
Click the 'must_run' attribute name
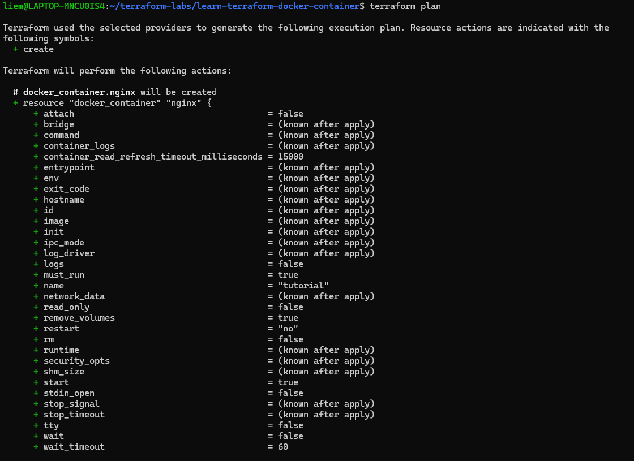coord(64,275)
